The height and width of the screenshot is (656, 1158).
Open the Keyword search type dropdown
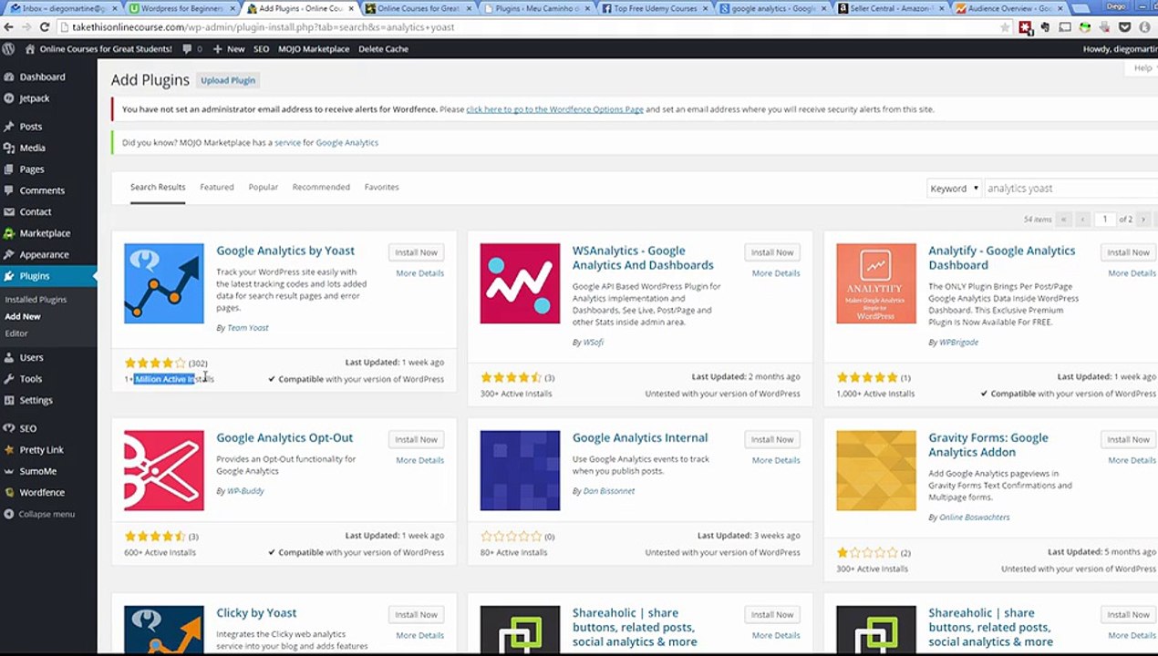[954, 189]
